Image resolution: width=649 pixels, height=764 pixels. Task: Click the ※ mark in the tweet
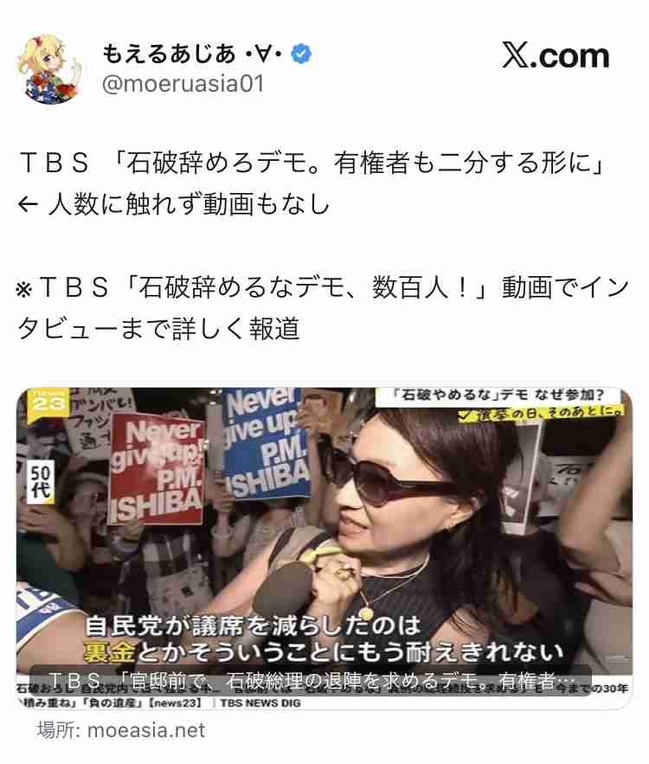tap(24, 289)
